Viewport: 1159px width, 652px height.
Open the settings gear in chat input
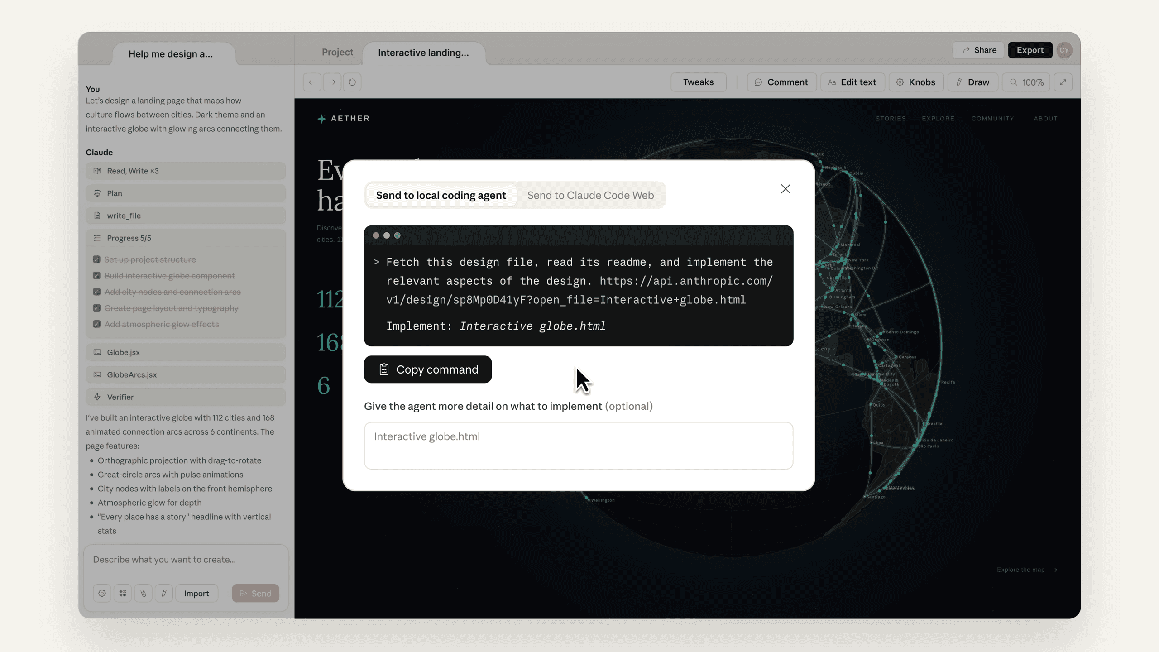coord(102,593)
